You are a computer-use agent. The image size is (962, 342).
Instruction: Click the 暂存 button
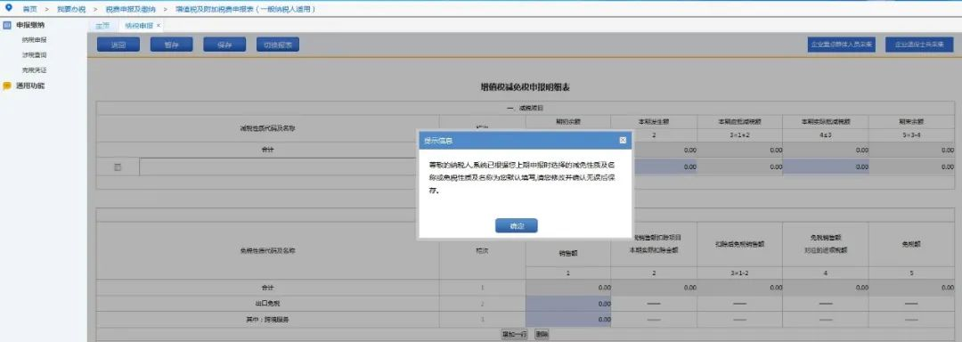click(171, 45)
